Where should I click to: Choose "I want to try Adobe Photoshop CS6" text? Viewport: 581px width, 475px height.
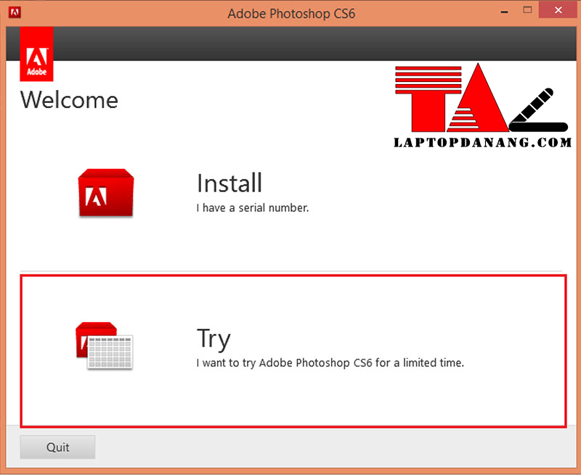point(330,362)
